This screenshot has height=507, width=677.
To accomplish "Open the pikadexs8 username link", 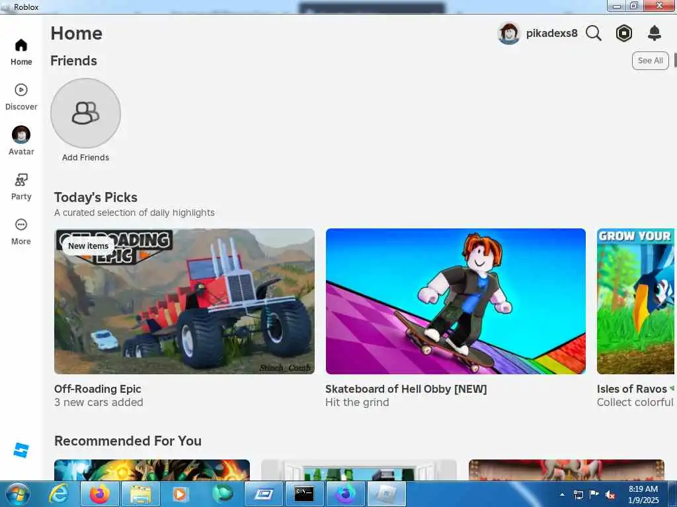I will (x=551, y=33).
